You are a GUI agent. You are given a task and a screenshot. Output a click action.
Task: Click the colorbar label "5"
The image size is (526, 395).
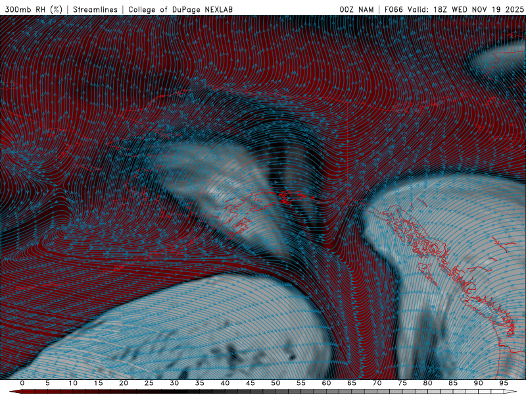(x=47, y=383)
